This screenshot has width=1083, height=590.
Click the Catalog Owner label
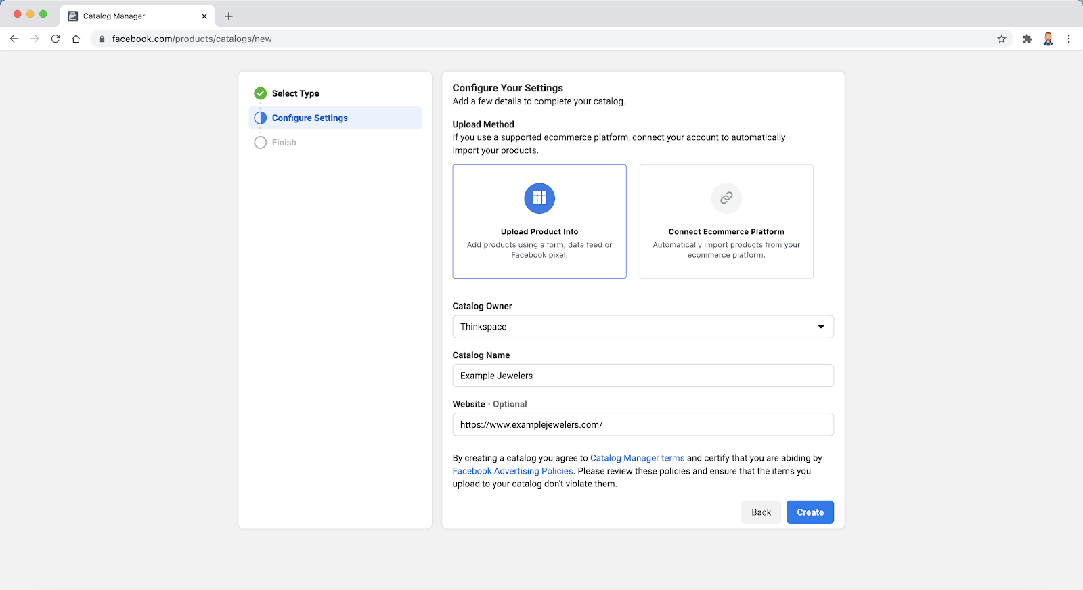click(x=483, y=306)
